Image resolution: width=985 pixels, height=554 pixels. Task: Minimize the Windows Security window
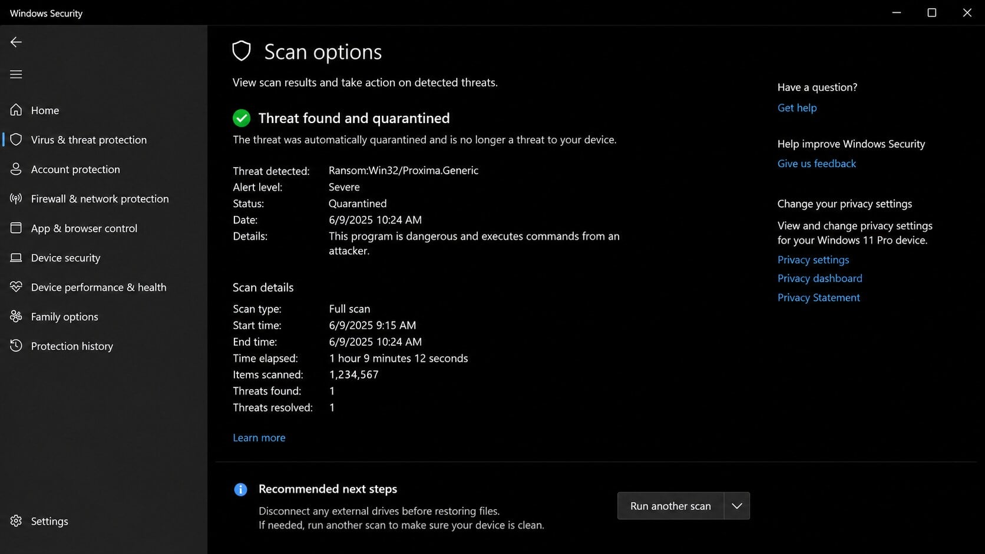pyautogui.click(x=897, y=12)
